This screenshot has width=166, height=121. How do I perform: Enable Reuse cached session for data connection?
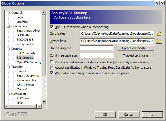52,62
